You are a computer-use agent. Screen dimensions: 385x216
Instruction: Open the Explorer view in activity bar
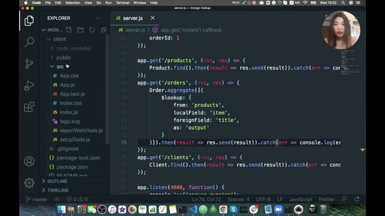29,20
